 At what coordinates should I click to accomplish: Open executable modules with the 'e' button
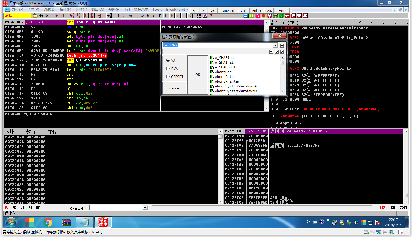click(x=124, y=16)
